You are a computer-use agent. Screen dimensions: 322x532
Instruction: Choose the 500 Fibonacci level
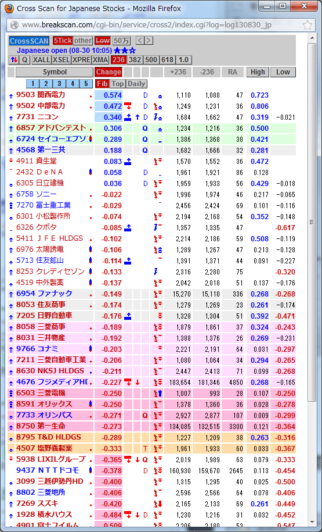click(151, 60)
